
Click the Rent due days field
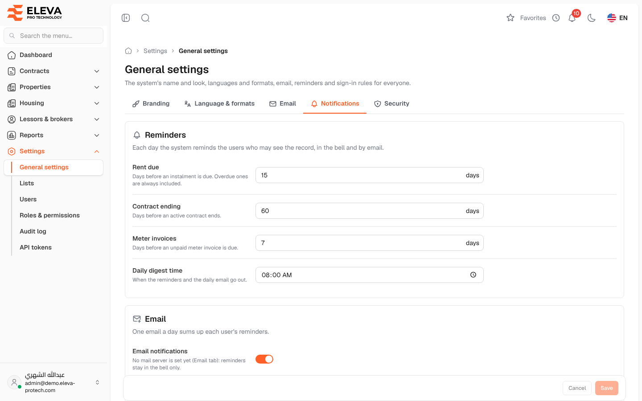coord(369,175)
